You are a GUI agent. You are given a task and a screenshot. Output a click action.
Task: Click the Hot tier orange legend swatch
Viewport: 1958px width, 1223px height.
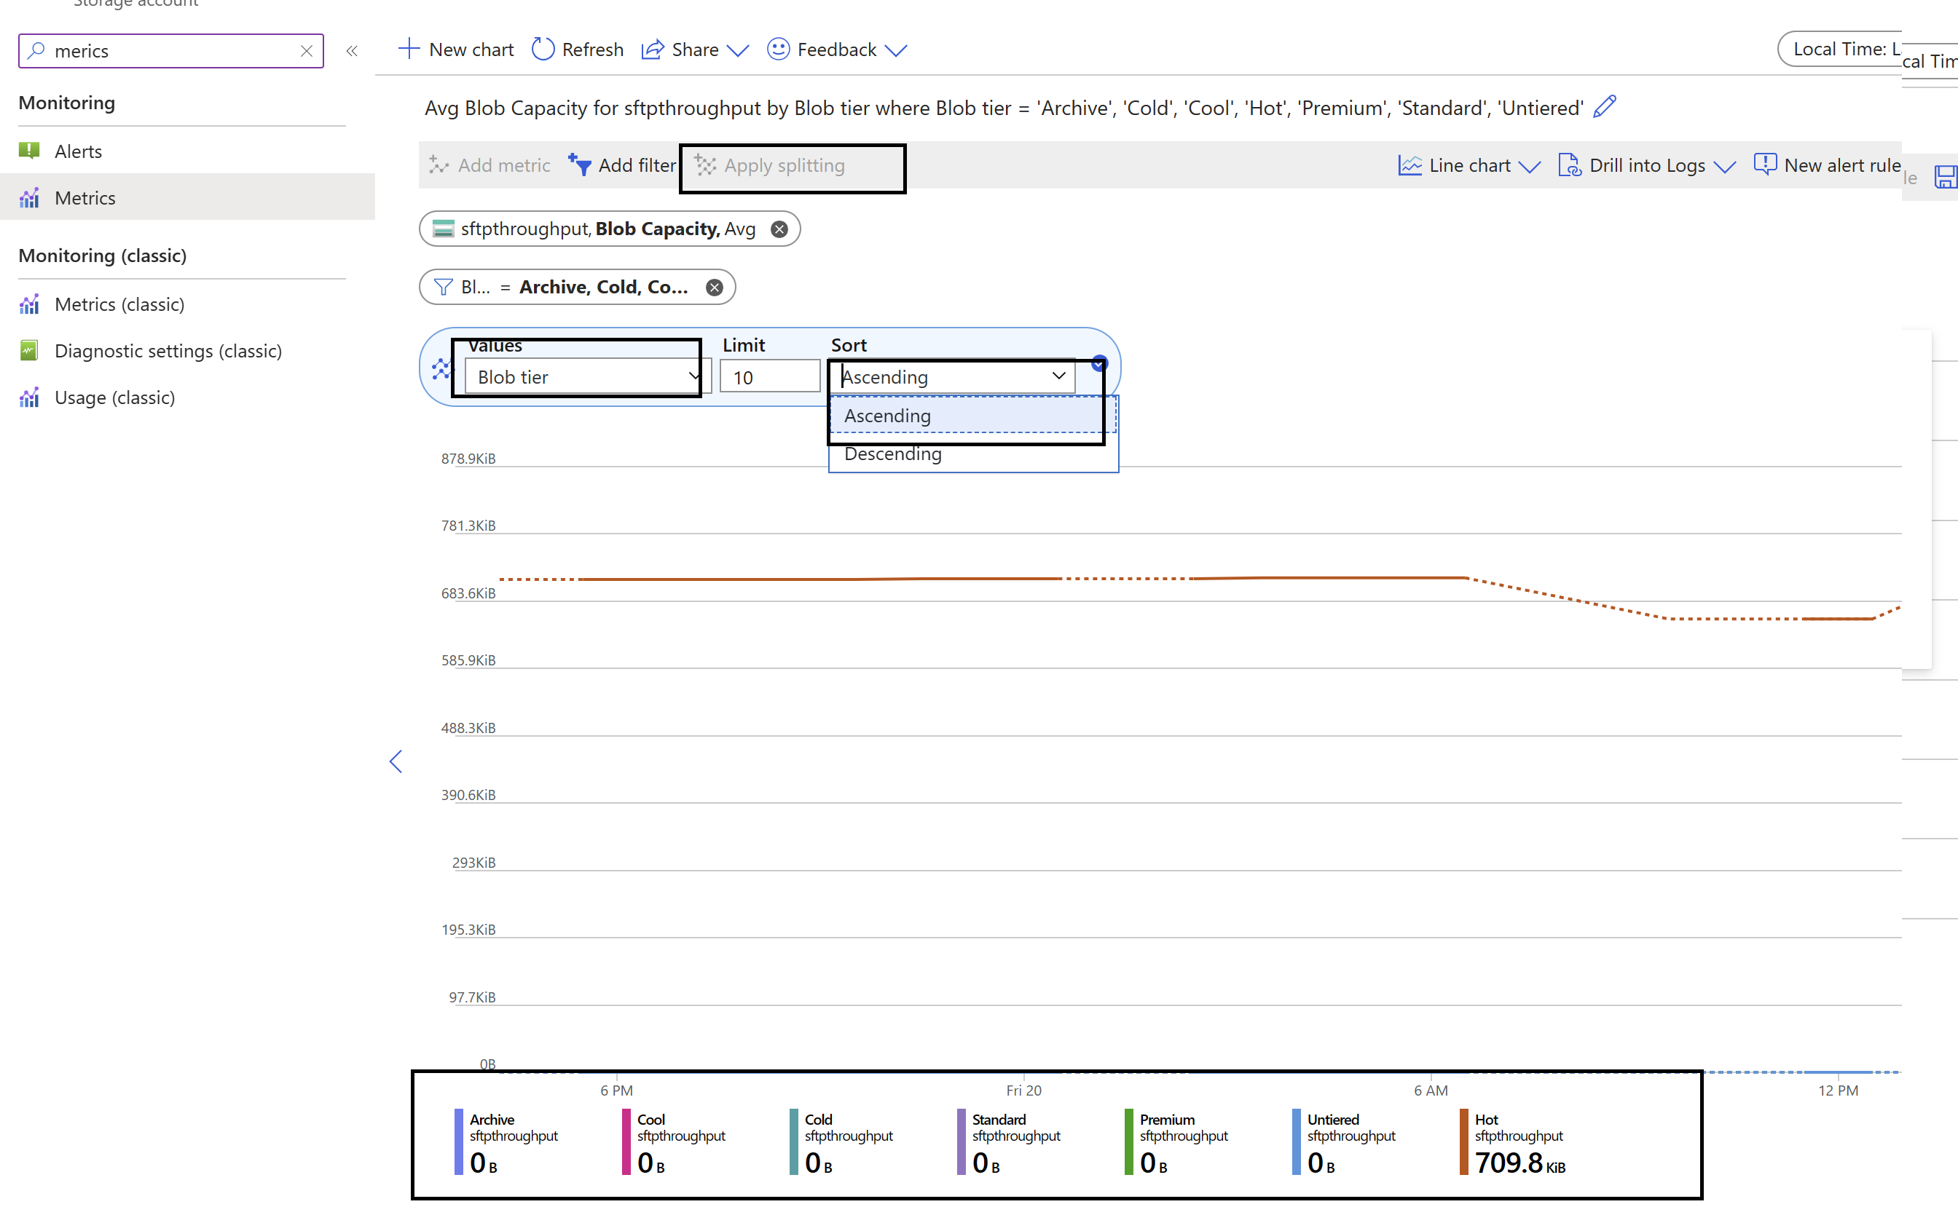pos(1463,1141)
